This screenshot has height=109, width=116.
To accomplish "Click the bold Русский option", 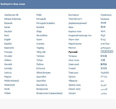I will coord(73,52).
